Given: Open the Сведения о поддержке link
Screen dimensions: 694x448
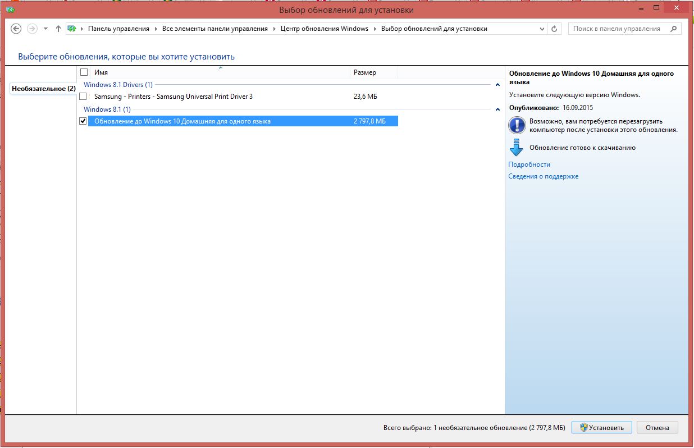Looking at the screenshot, I should click(543, 176).
